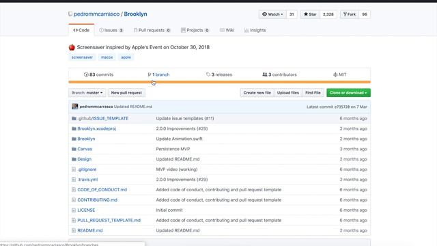Image resolution: width=437 pixels, height=246 pixels.
Task: Open the Canvas folder
Action: click(85, 149)
